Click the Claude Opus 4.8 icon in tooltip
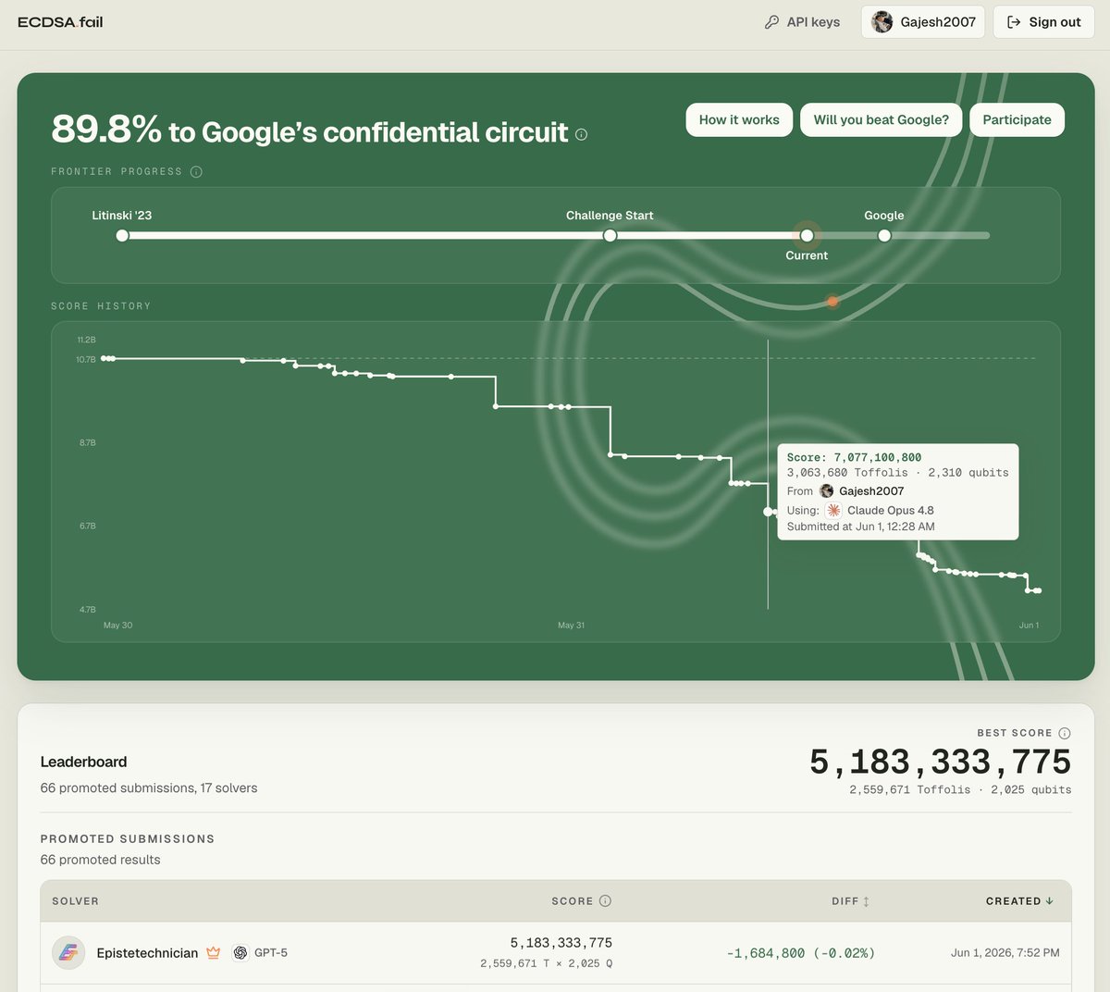This screenshot has height=992, width=1110. [833, 510]
